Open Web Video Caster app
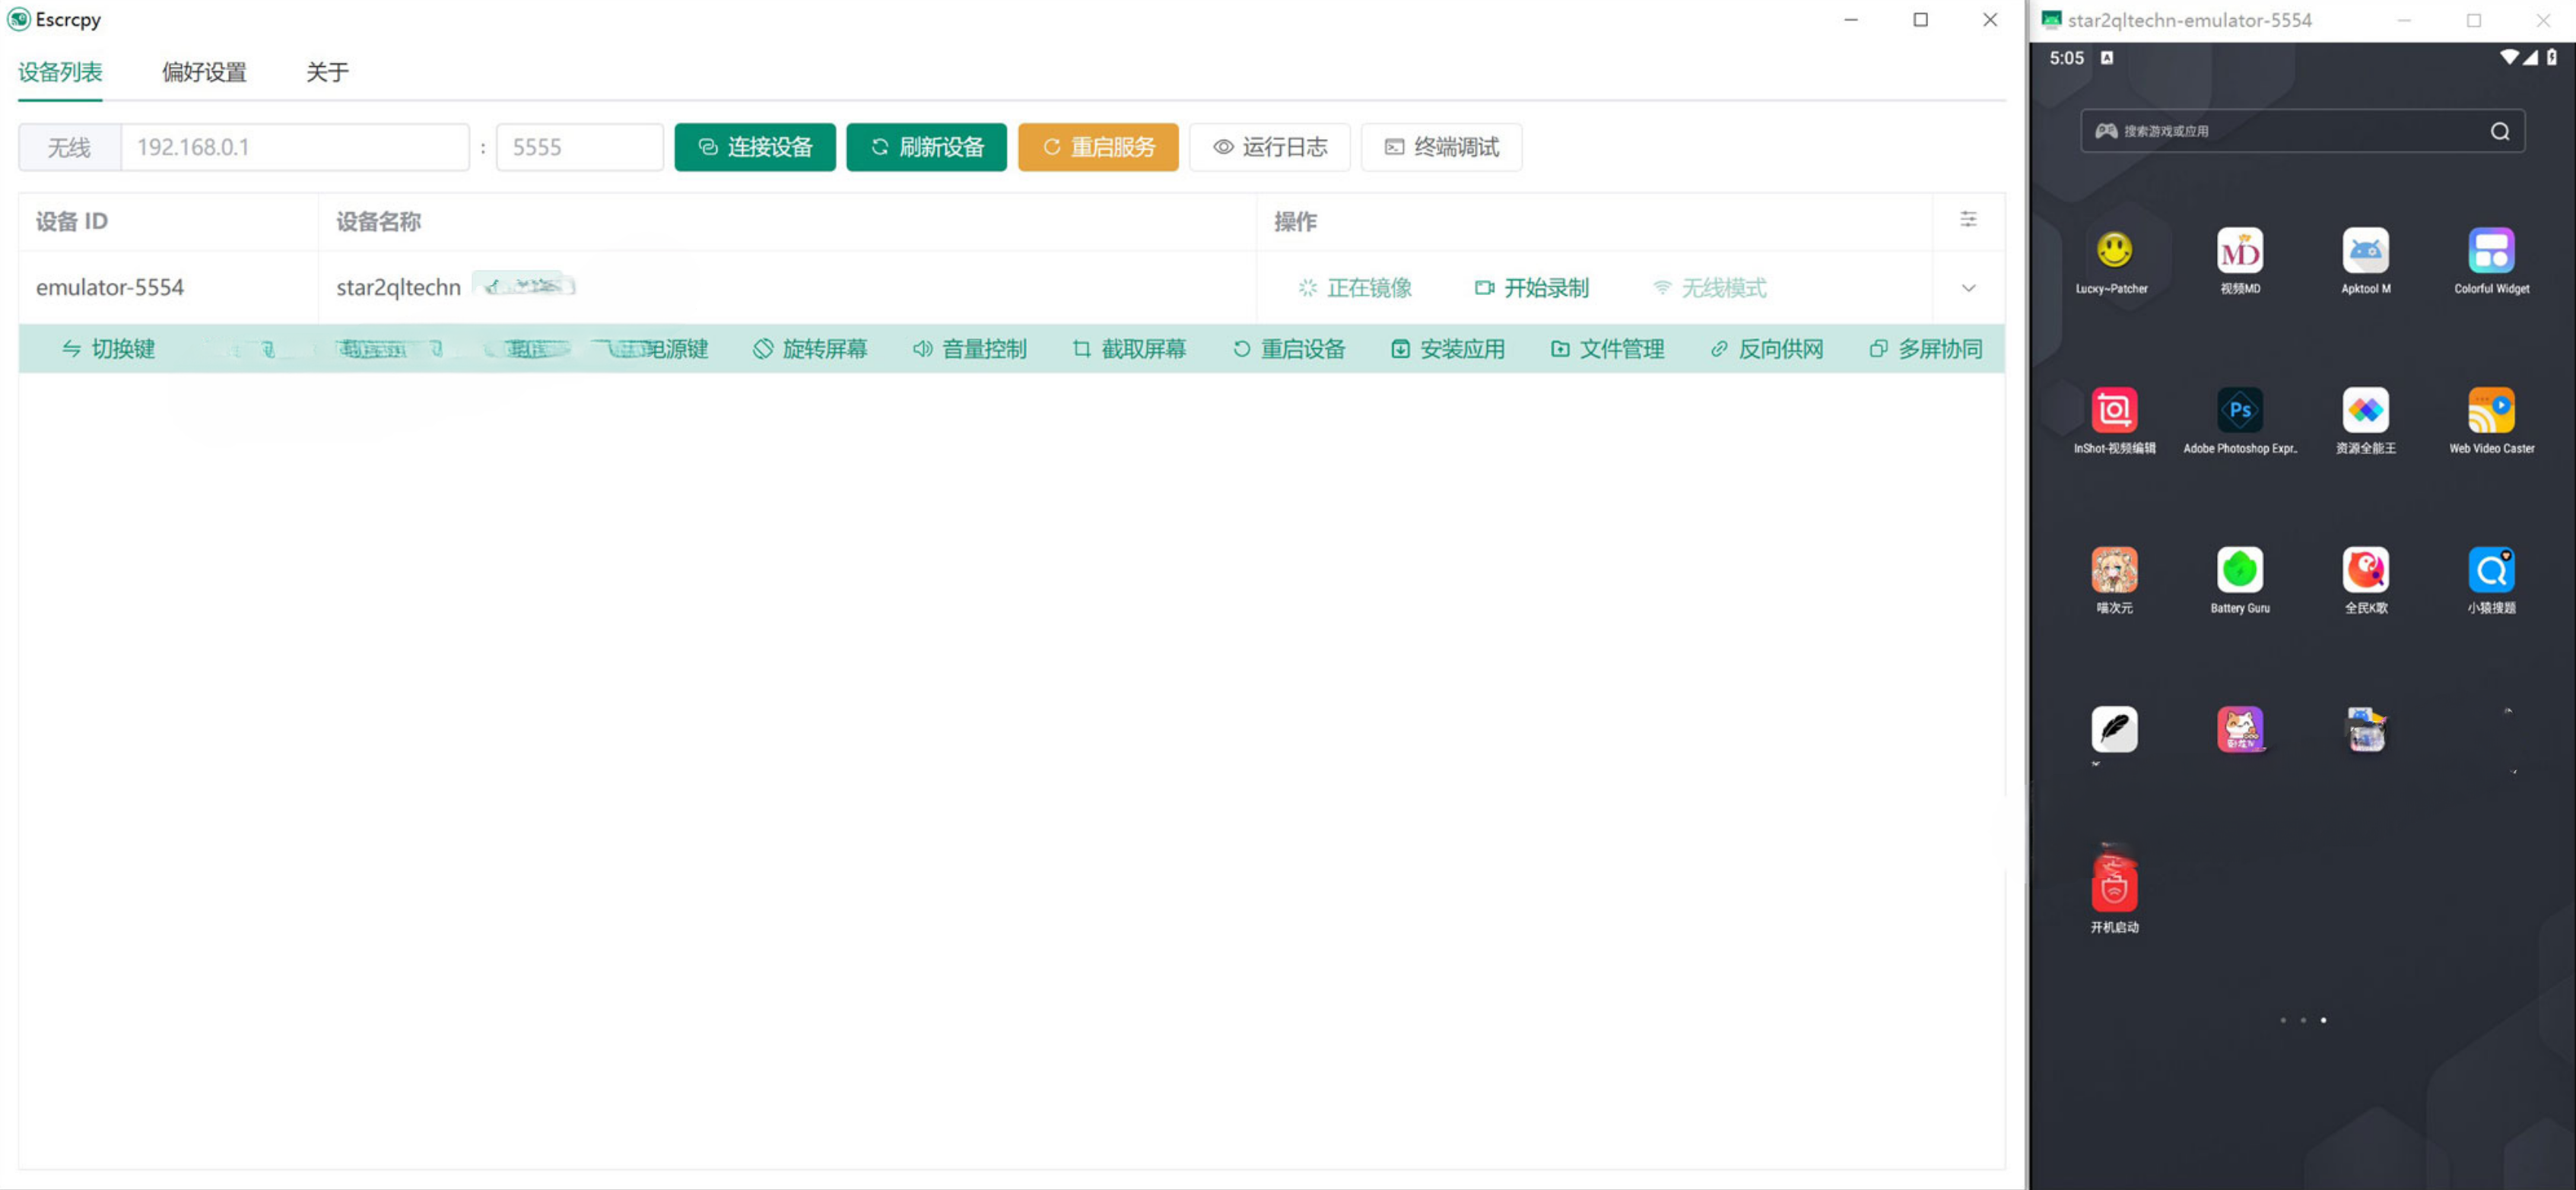Image resolution: width=2576 pixels, height=1190 pixels. (x=2490, y=410)
